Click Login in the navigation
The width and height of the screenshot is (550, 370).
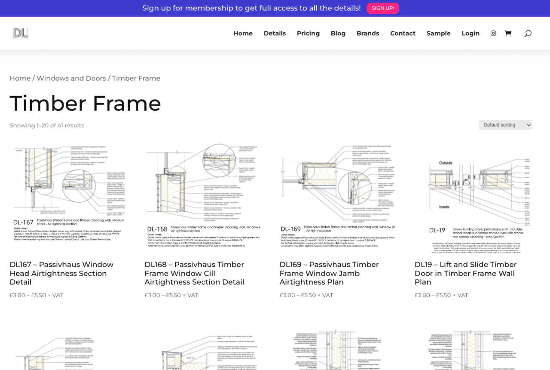(x=471, y=33)
